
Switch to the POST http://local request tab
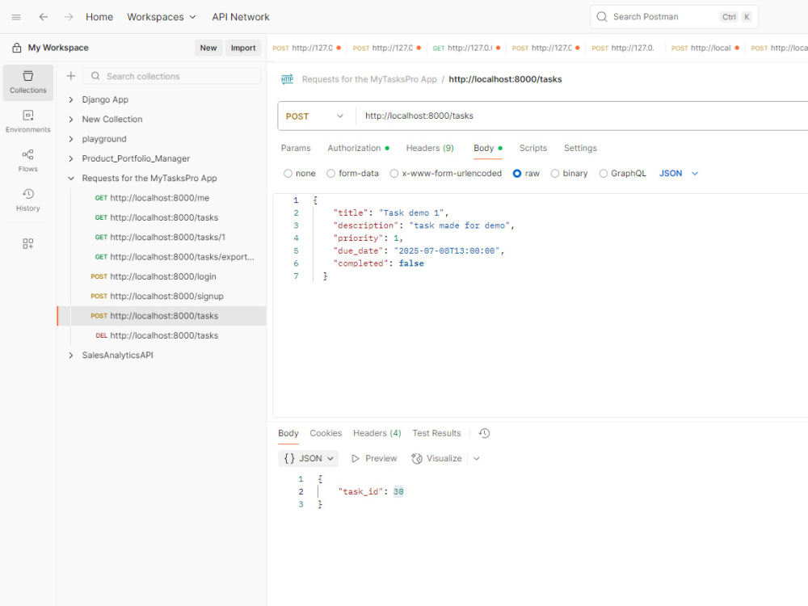(x=705, y=48)
